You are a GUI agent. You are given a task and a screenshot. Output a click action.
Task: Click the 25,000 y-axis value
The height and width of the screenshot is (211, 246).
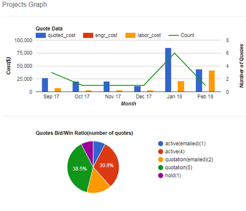click(25, 79)
